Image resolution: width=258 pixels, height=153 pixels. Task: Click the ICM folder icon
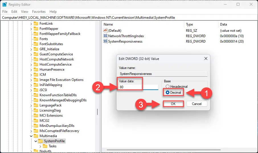36,74
